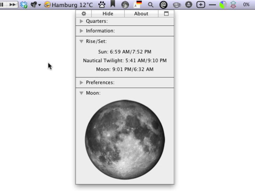Image resolution: width=255 pixels, height=191 pixels.
Task: Open the Hamburg 12°C weather menu item
Action: pyautogui.click(x=68, y=5)
